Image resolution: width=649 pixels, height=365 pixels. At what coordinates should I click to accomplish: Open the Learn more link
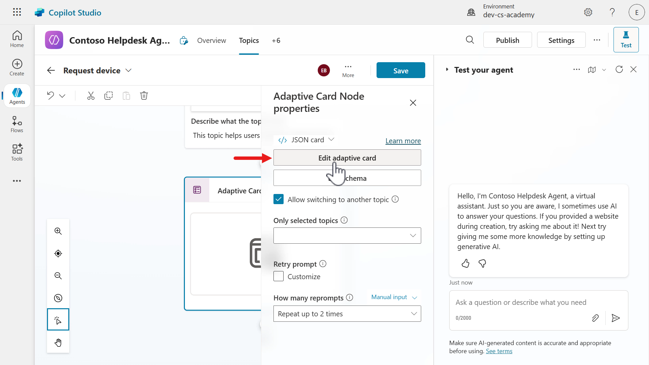click(x=403, y=141)
